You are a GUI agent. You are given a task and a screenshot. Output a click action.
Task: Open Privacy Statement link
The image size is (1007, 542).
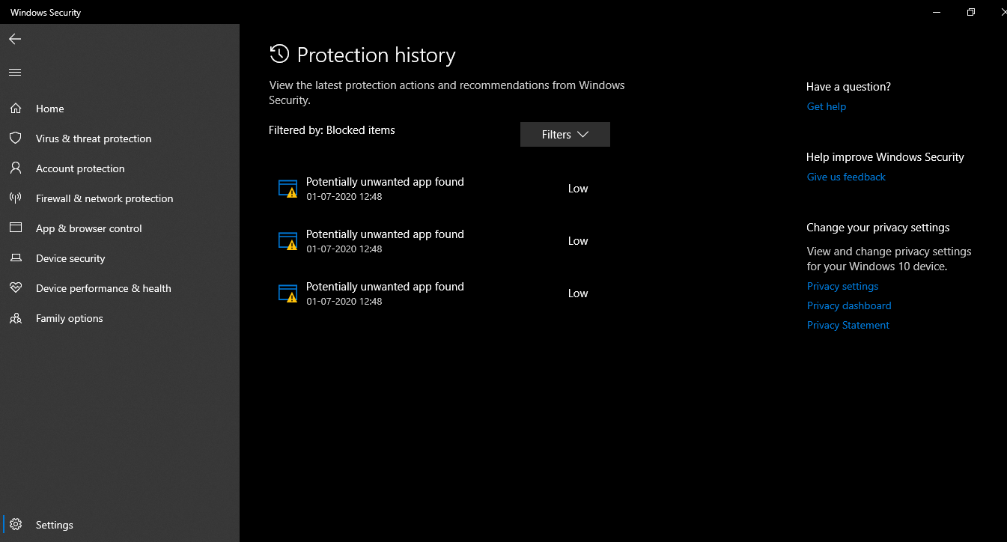pos(848,325)
